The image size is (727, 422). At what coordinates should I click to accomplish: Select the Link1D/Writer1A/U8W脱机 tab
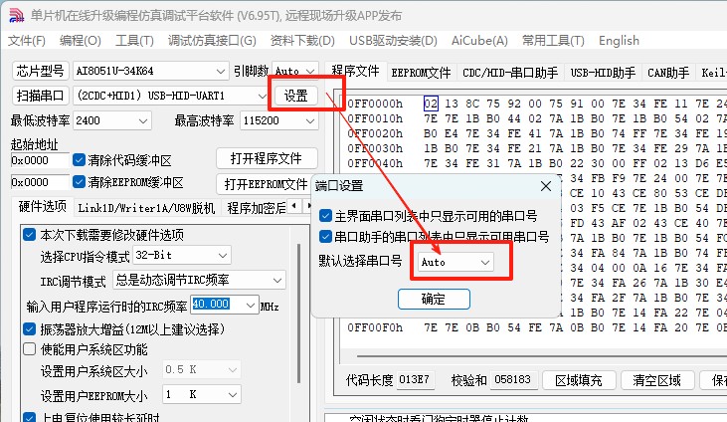pos(146,208)
